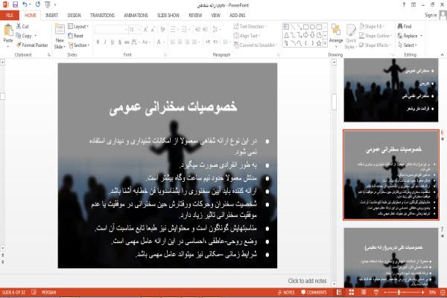Viewport: 447px width, 298px height.
Task: Open Ribbon Display Options
Action: coord(413,4)
